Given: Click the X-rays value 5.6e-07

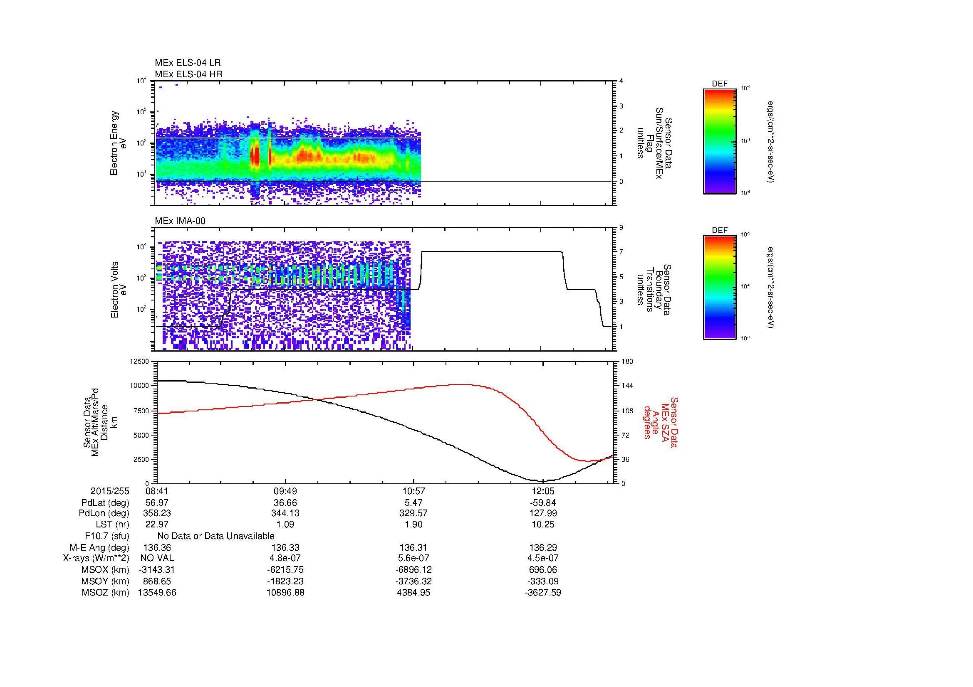Looking at the screenshot, I should point(413,558).
